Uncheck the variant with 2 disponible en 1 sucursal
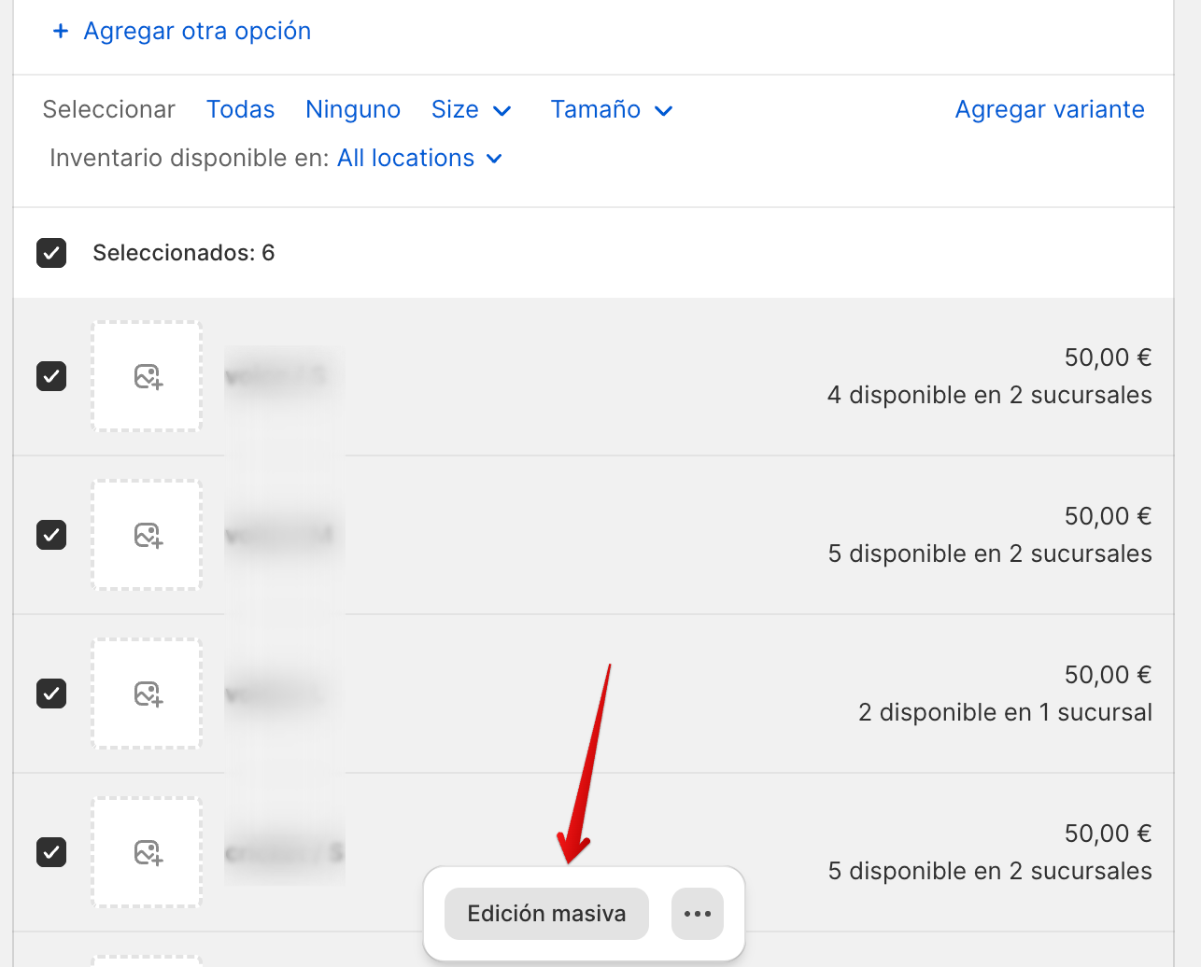The width and height of the screenshot is (1201, 967). 51,694
